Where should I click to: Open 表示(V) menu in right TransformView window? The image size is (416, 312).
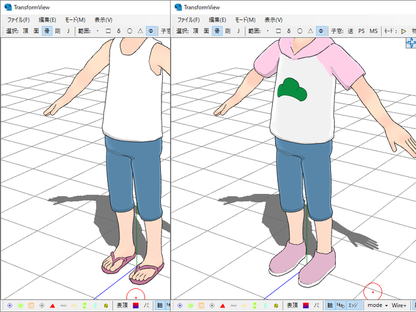(273, 20)
